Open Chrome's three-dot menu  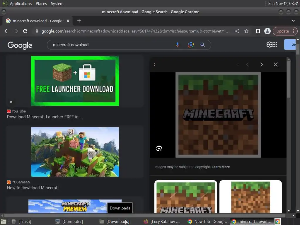(x=294, y=31)
